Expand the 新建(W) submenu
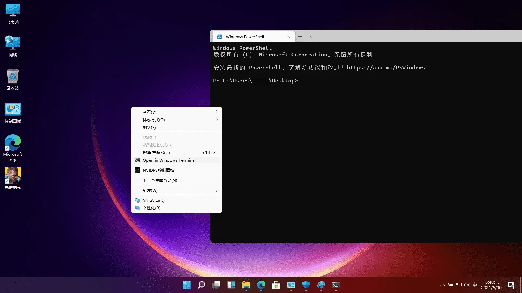Screen dimensions: 522x293 click(176, 190)
